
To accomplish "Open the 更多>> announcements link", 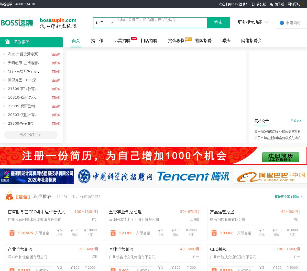I will 296,121.
